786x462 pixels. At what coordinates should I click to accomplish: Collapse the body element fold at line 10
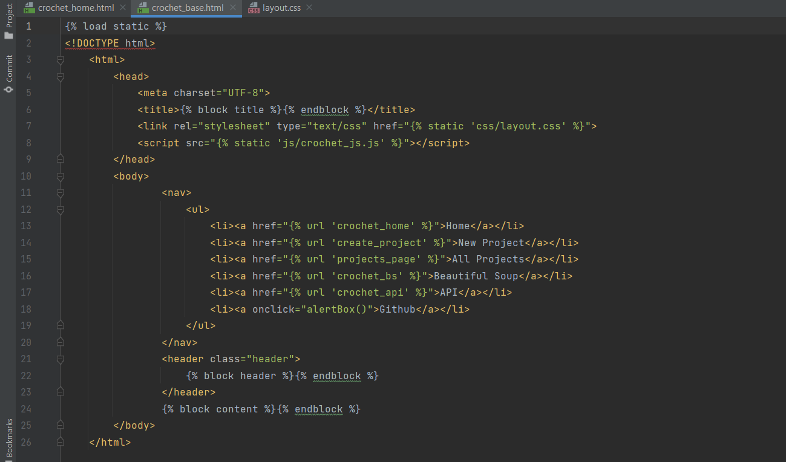(x=59, y=176)
